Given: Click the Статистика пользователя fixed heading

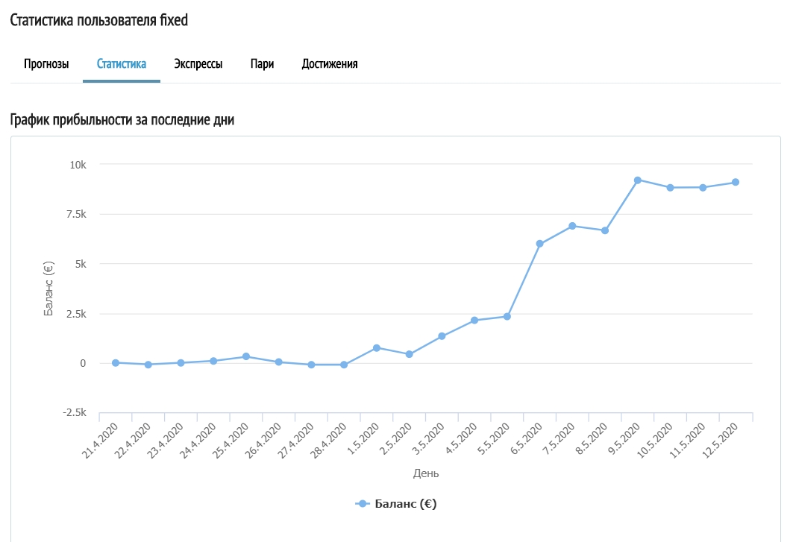Looking at the screenshot, I should [x=98, y=20].
